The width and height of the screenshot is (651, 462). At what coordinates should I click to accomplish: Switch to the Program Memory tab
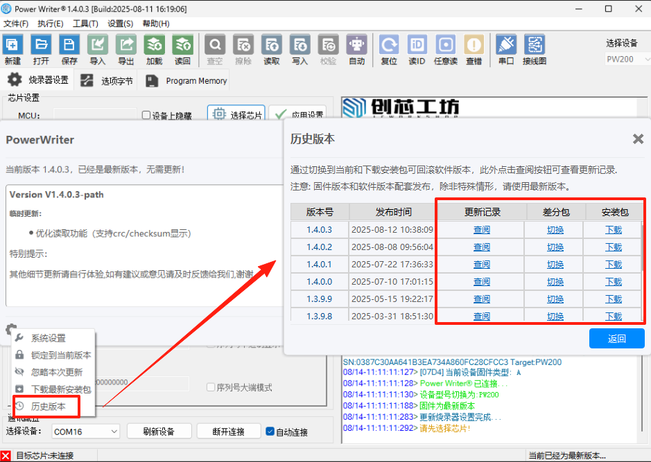coord(186,80)
